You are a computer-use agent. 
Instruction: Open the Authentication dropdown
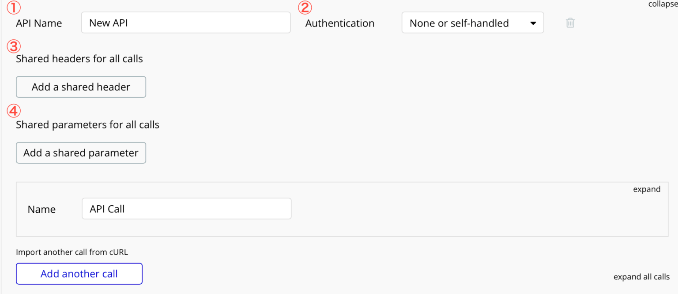pos(472,23)
